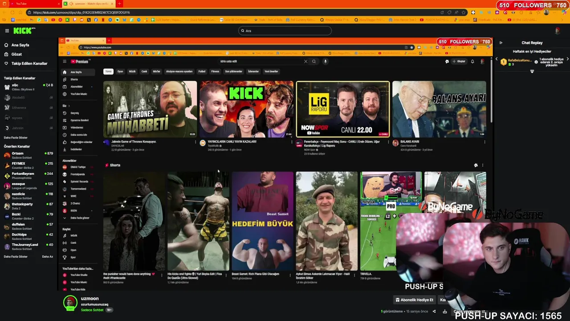Click the Abonelik Hediye Et button

pyautogui.click(x=415, y=300)
